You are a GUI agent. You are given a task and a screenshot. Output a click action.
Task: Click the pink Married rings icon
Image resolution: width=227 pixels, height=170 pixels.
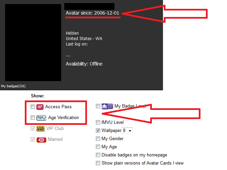click(41, 140)
